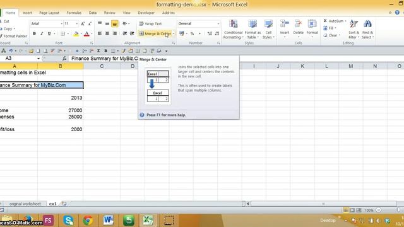The image size is (404, 227).
Task: Click the Decrease Font Size icon
Action: [90, 24]
